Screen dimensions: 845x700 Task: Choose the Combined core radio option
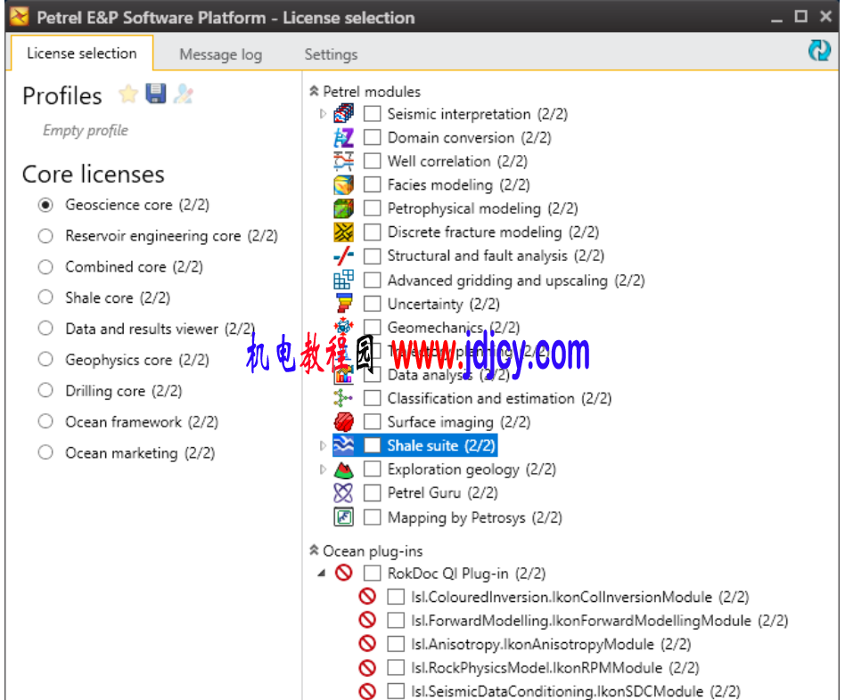[45, 267]
